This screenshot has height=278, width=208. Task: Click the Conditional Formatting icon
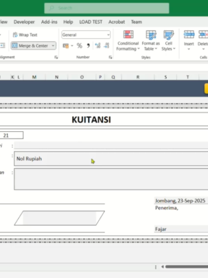[x=128, y=34]
